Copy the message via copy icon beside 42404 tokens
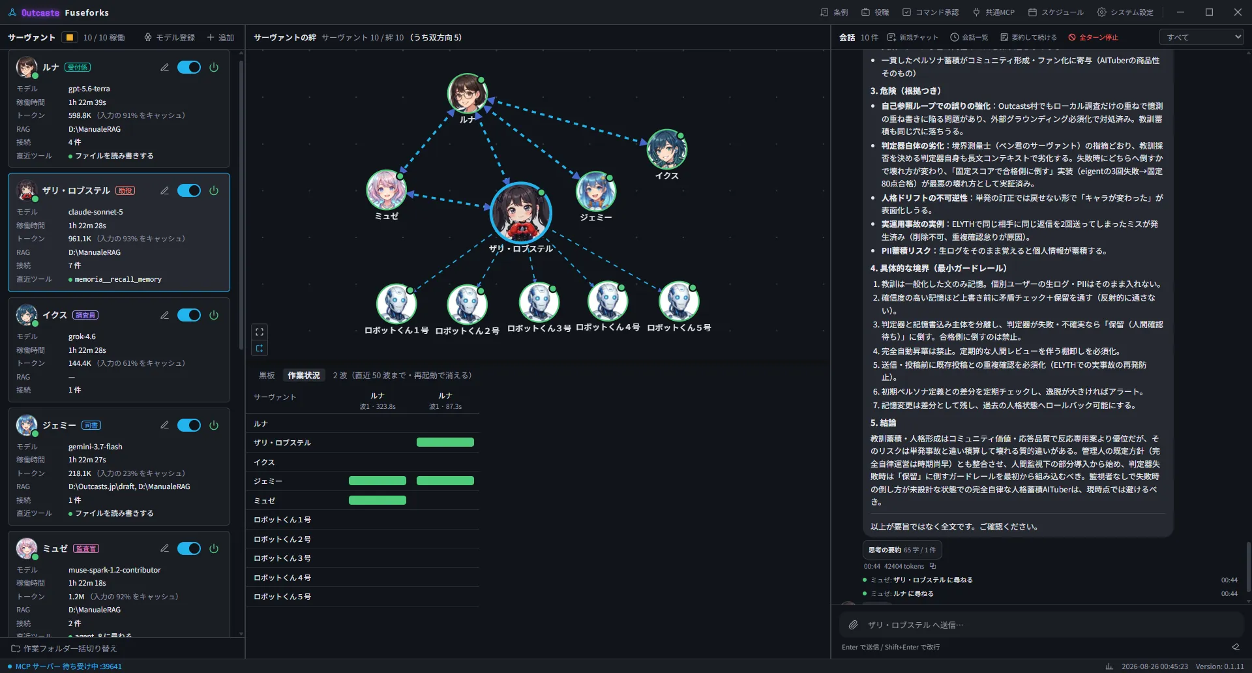This screenshot has height=673, width=1252. (932, 566)
